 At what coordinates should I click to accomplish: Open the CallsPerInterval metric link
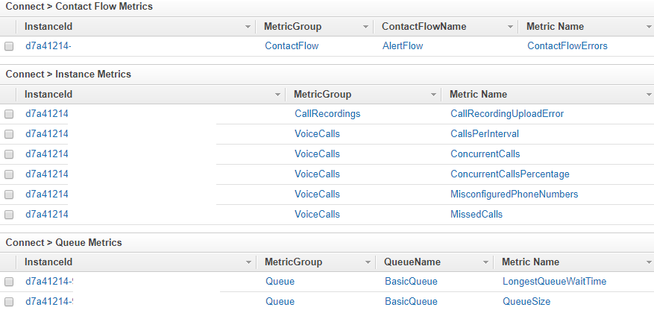[x=485, y=133]
